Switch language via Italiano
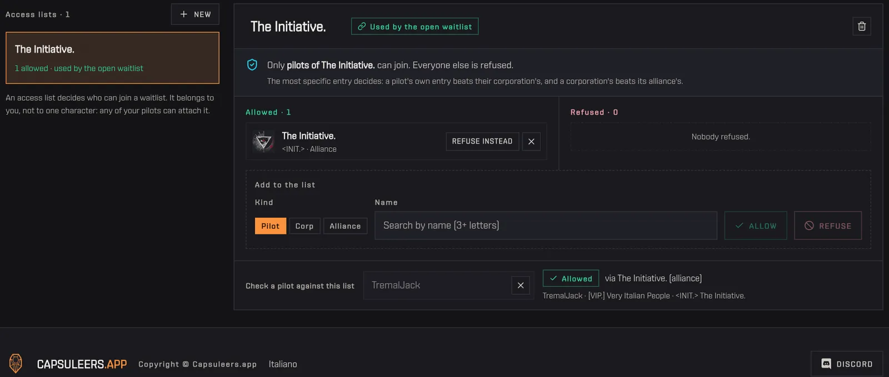This screenshot has width=889, height=377. tap(283, 364)
